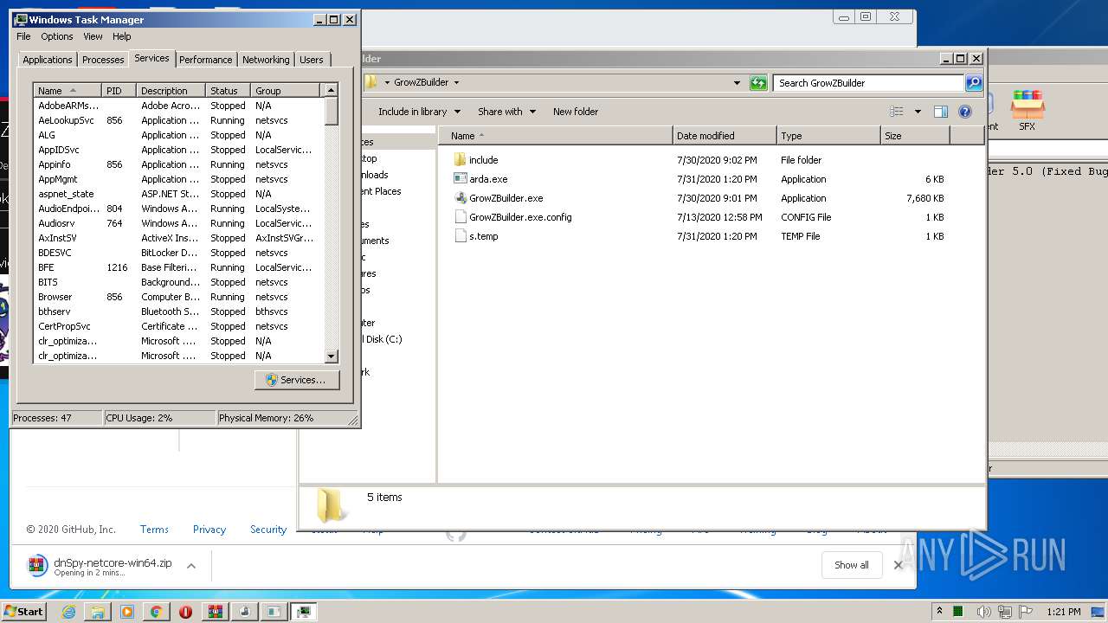This screenshot has height=623, width=1108.
Task: Open the view options dropdown arrow
Action: [x=918, y=112]
